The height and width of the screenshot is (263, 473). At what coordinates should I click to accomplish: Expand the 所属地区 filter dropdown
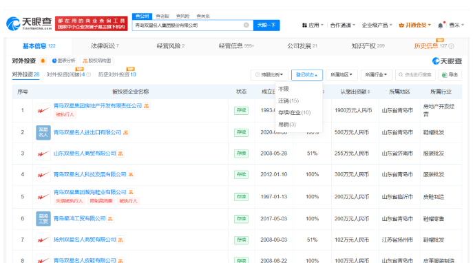pos(341,75)
